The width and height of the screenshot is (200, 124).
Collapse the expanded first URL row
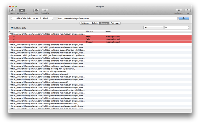click(x=10, y=34)
